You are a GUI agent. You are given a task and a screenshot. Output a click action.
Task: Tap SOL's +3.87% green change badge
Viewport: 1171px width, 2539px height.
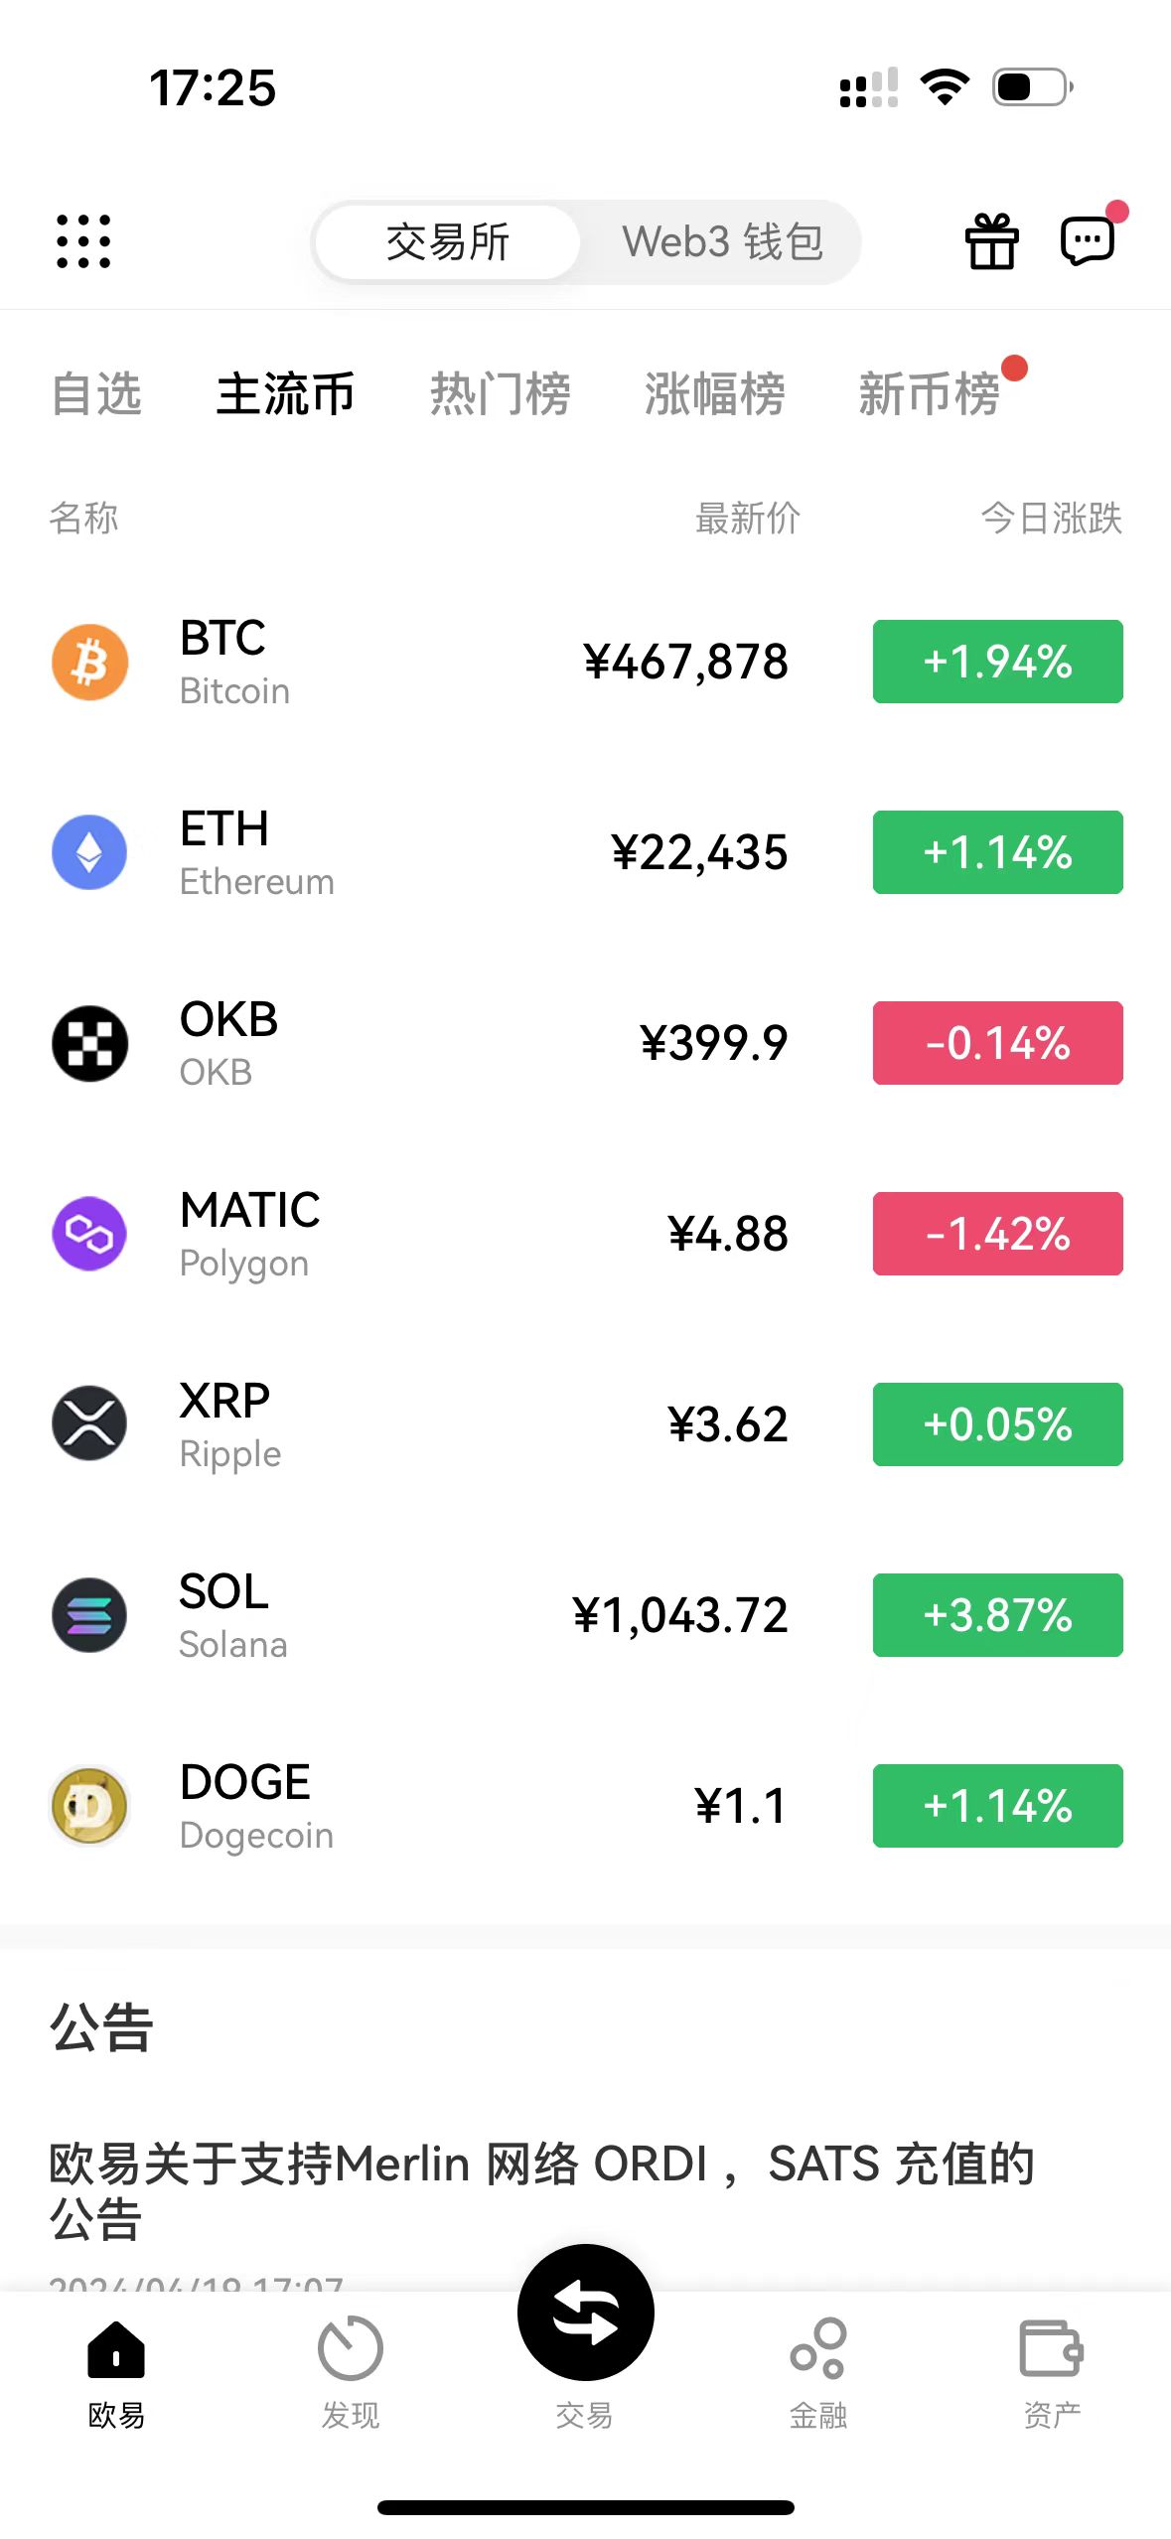997,1615
